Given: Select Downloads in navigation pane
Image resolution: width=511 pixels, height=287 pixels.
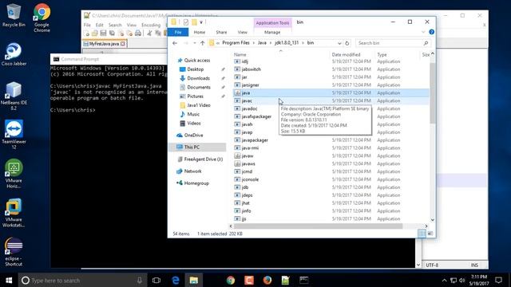Looking at the screenshot, I should pos(199,78).
